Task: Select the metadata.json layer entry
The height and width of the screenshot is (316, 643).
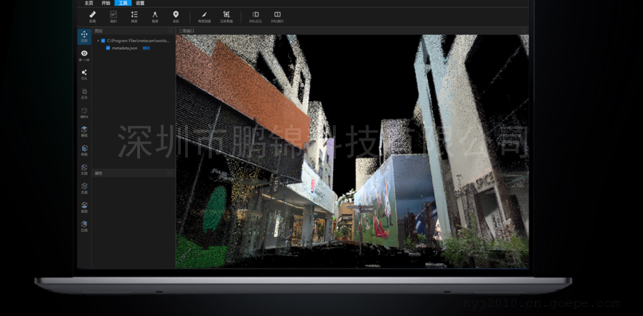Action: click(125, 48)
